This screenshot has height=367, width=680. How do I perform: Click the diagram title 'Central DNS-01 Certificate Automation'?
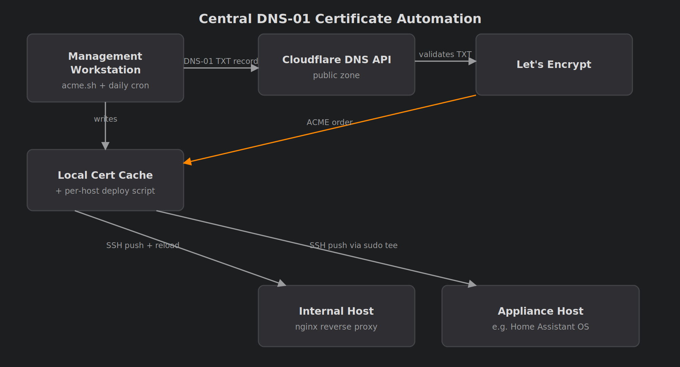pos(340,19)
